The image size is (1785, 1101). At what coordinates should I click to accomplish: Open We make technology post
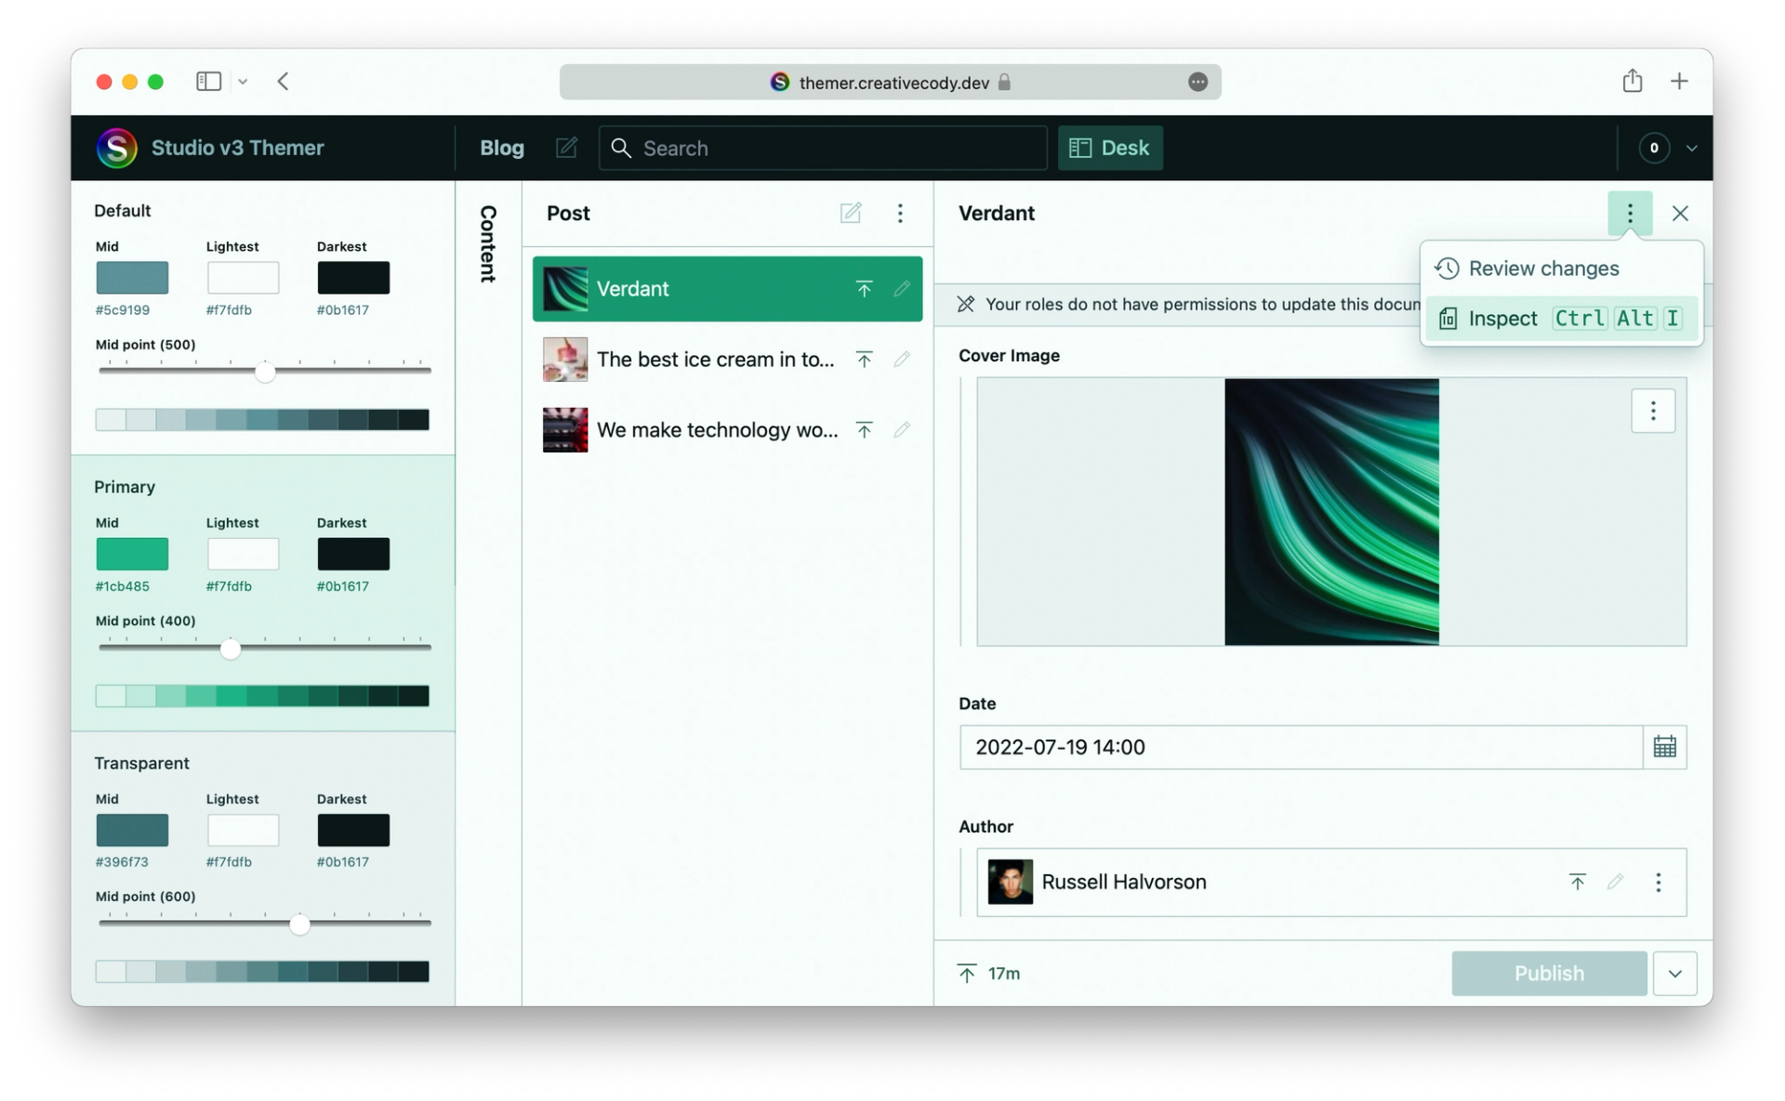pos(727,430)
